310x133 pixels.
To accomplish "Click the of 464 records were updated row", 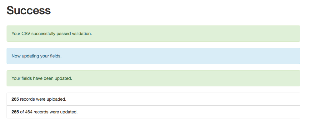I will (x=153, y=112).
